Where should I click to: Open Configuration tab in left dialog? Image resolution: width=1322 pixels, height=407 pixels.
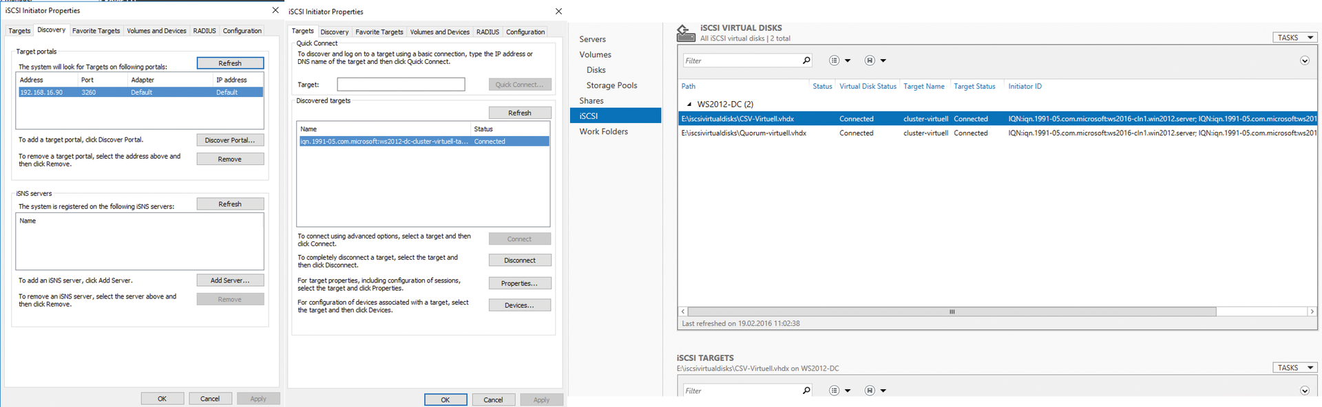tap(242, 31)
